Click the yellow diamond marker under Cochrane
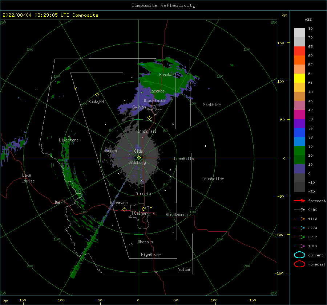 (124, 209)
